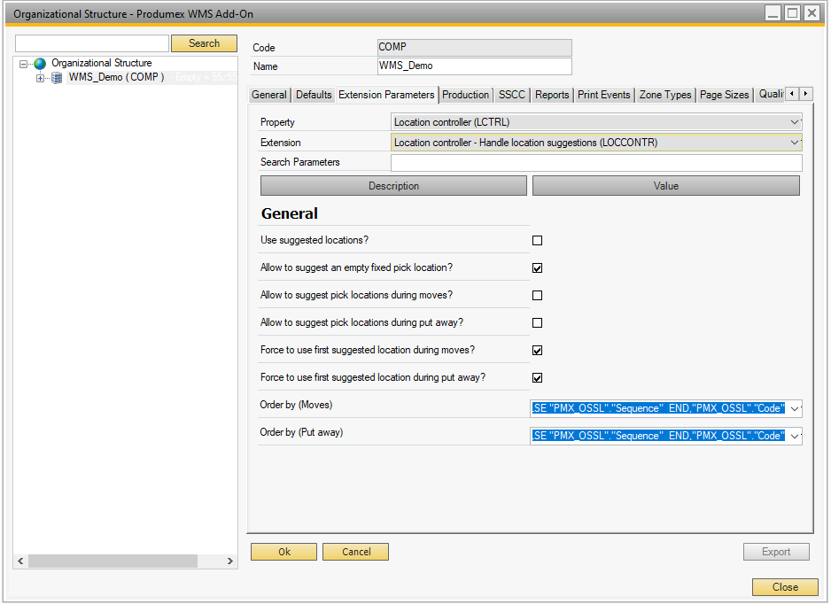This screenshot has width=831, height=604.
Task: Collapse the Organizational Structure root node
Action: (24, 64)
